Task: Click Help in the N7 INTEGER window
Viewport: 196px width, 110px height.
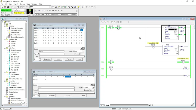Action: [83, 95]
